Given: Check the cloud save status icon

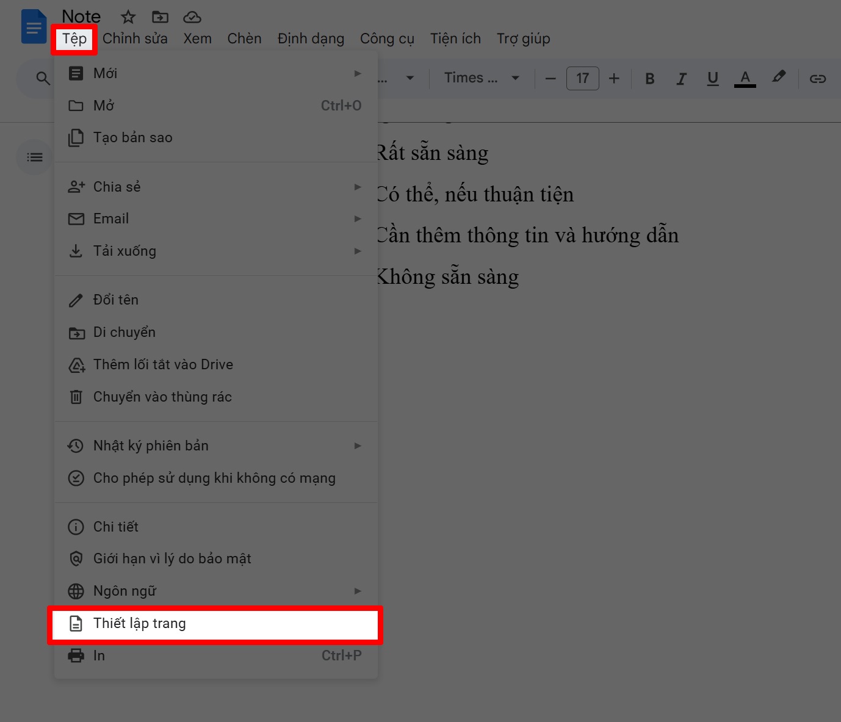Looking at the screenshot, I should pyautogui.click(x=192, y=17).
